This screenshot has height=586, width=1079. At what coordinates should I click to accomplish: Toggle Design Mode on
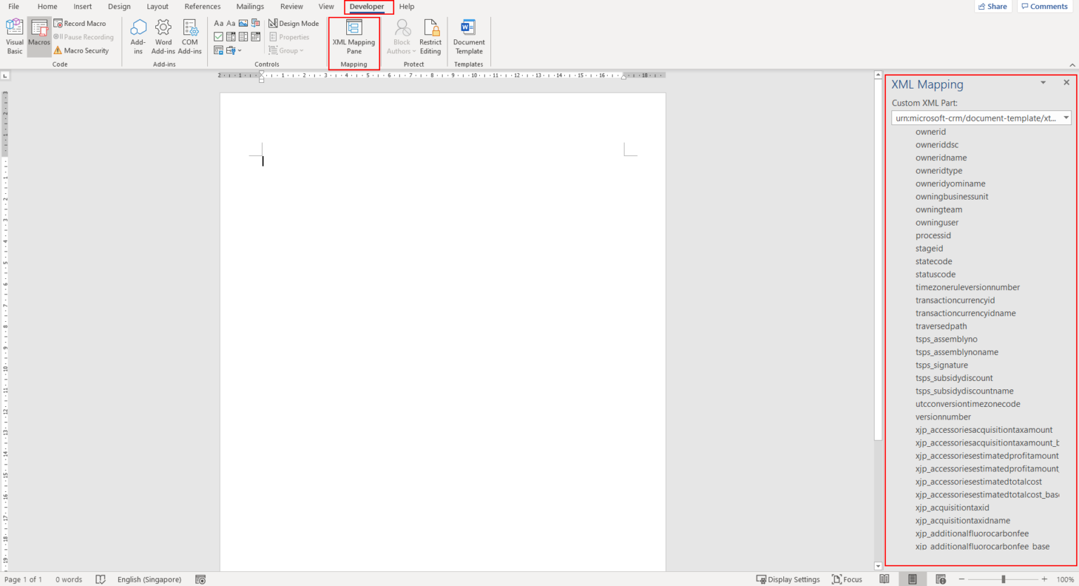pos(294,22)
